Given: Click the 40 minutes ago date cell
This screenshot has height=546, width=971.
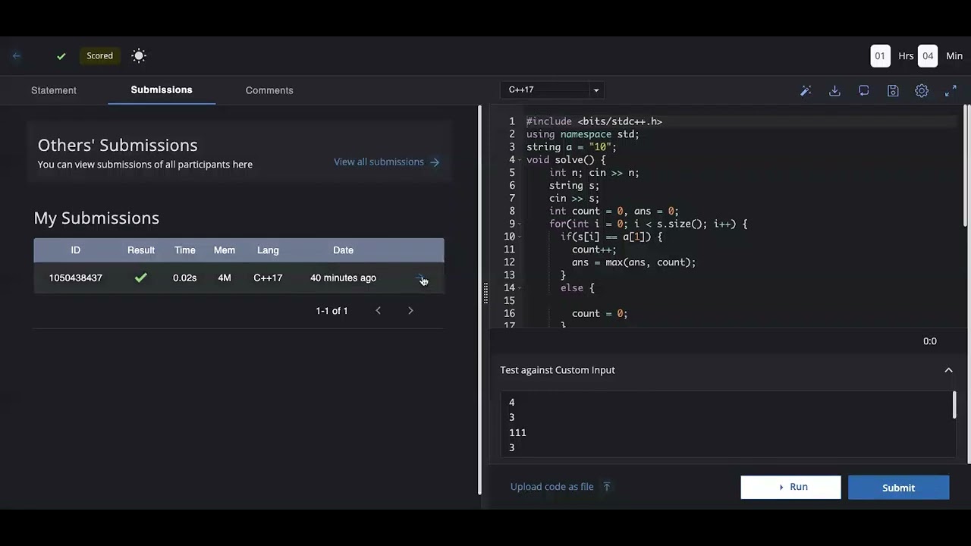Looking at the screenshot, I should (x=343, y=278).
